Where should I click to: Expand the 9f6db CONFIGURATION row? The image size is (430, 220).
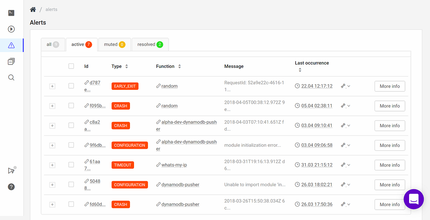tap(53, 146)
